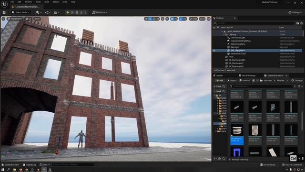Image resolution: width=305 pixels, height=172 pixels.
Task: Adjust the camera speed setting
Action: click(x=202, y=19)
